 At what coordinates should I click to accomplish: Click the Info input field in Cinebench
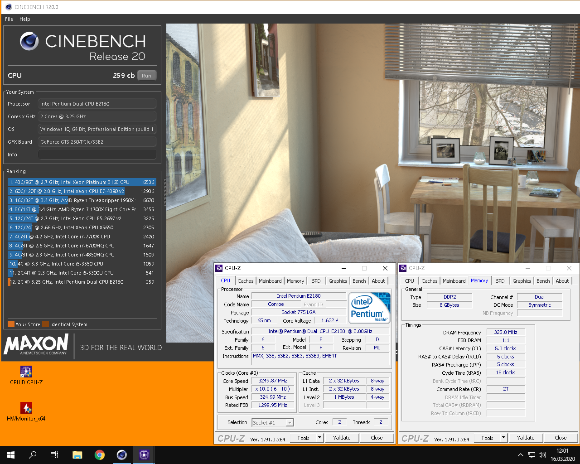[97, 155]
